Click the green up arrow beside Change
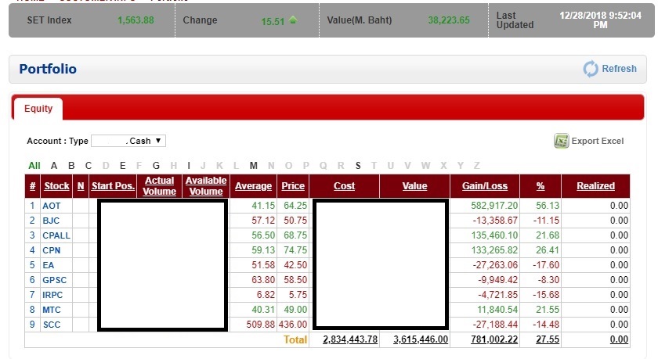Image resolution: width=658 pixels, height=359 pixels. (x=293, y=20)
